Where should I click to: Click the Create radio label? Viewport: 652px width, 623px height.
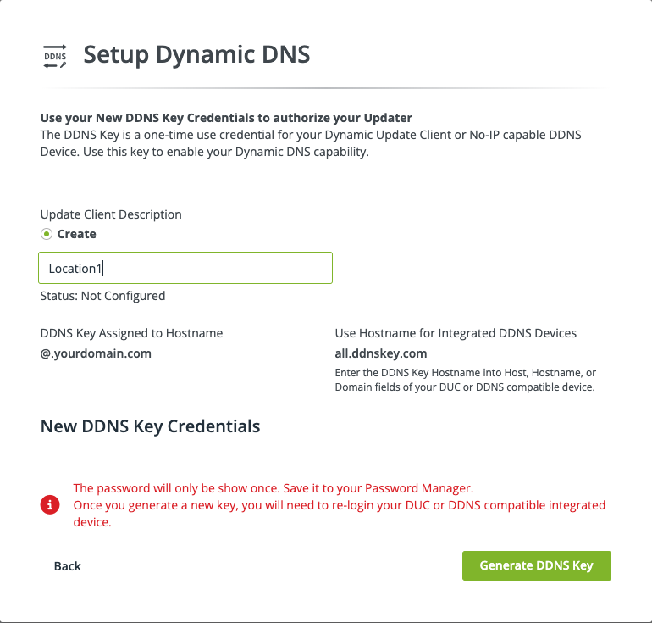[76, 234]
